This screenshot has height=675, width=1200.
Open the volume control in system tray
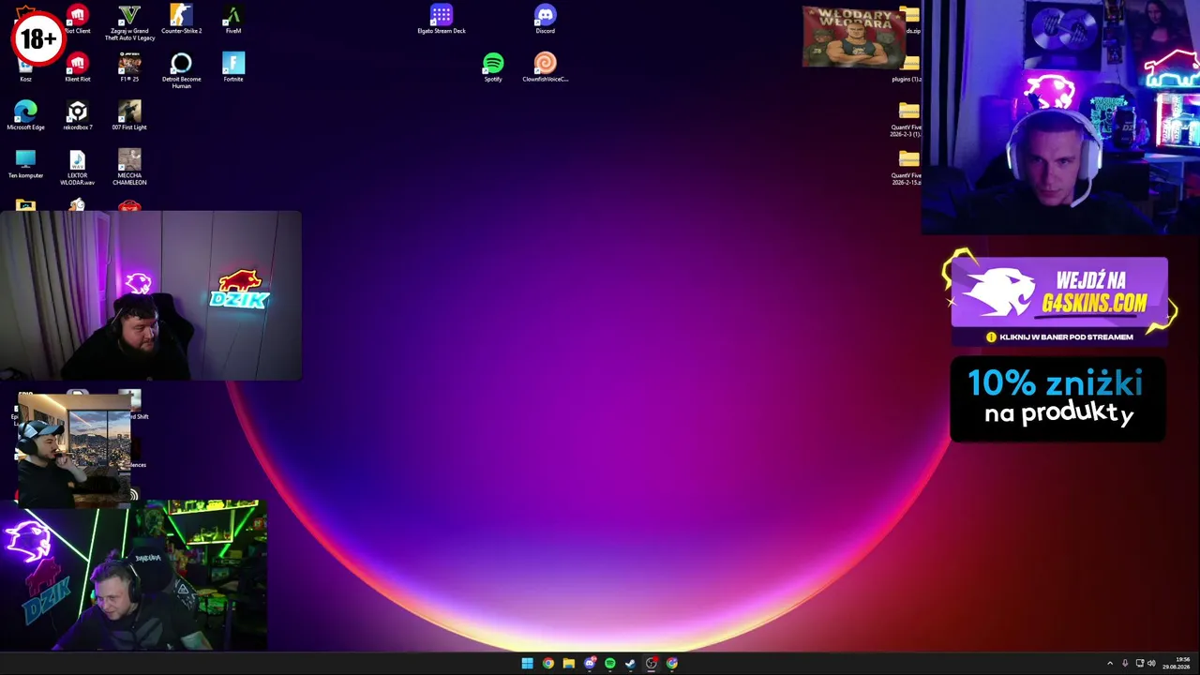click(x=1151, y=664)
